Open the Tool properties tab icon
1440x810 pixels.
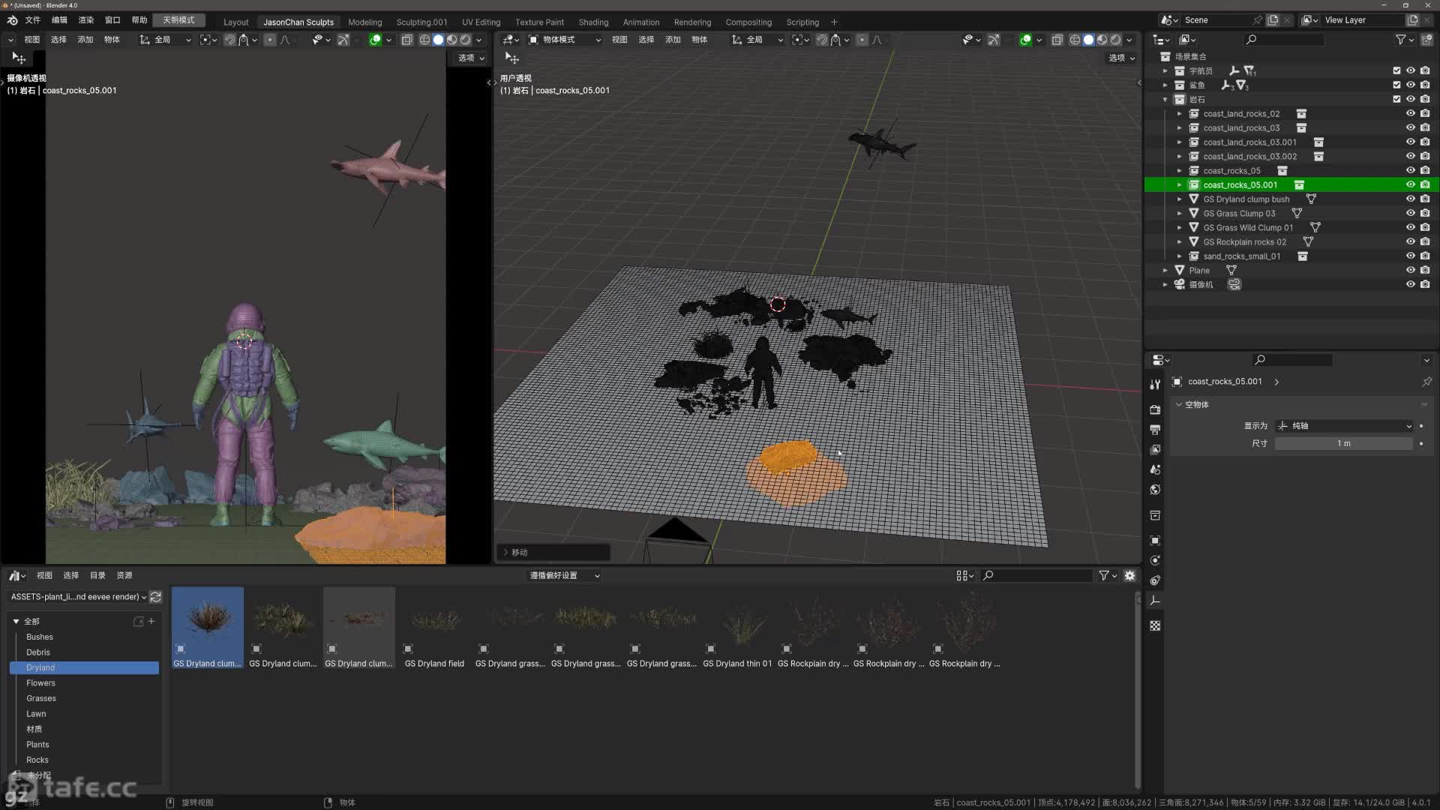[1155, 385]
